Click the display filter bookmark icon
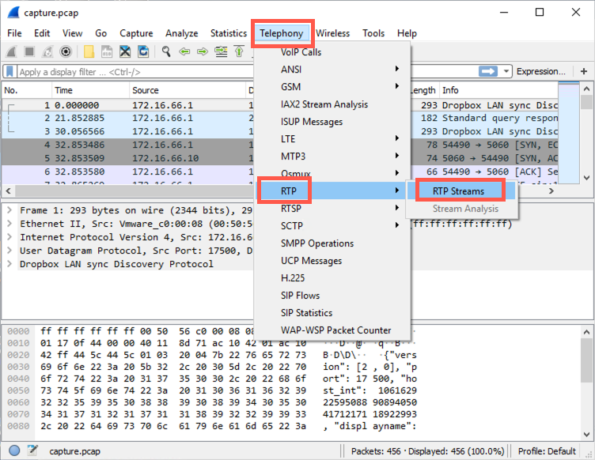Viewport: 595px width, 460px height. 9,71
